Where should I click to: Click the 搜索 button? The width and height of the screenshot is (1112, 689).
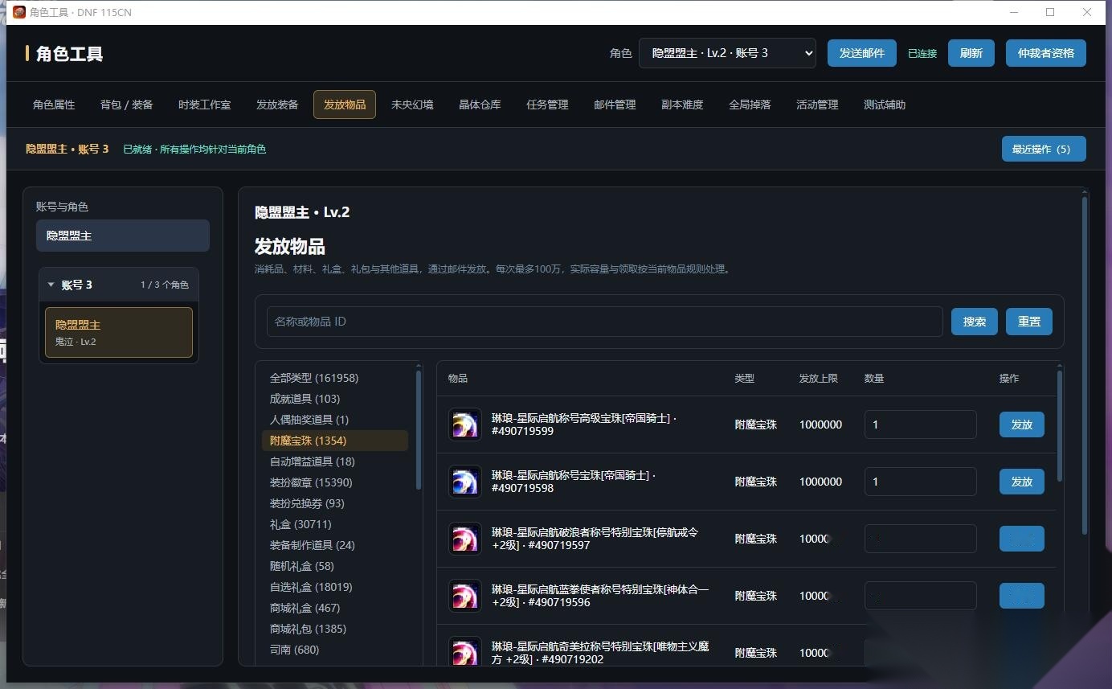coord(975,322)
